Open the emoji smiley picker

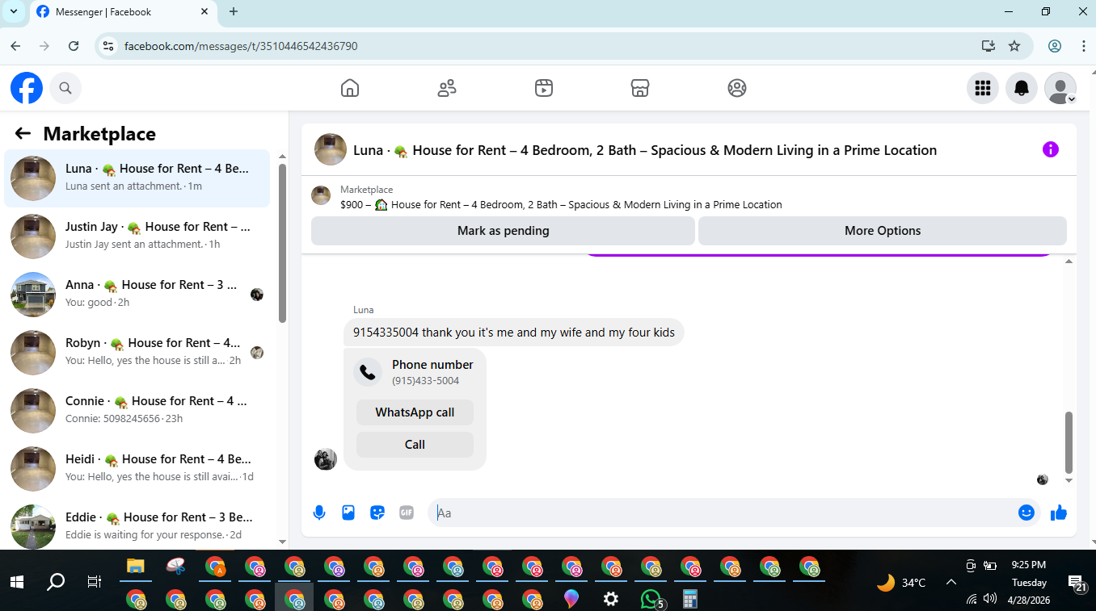pyautogui.click(x=1026, y=513)
